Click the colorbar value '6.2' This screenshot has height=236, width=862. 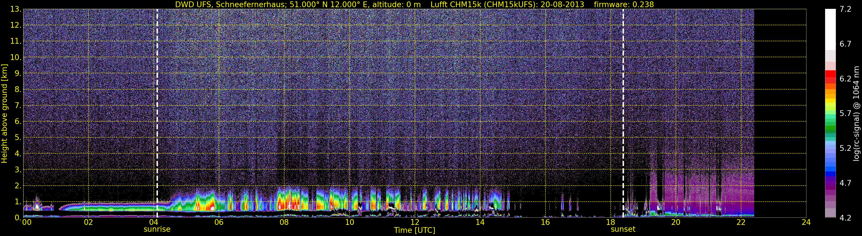845,79
